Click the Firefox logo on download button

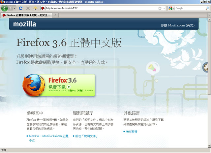tap(34, 85)
